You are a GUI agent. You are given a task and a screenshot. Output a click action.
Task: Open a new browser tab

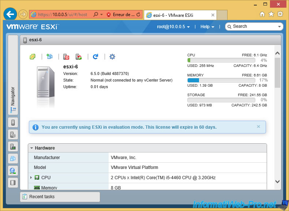[222, 15]
